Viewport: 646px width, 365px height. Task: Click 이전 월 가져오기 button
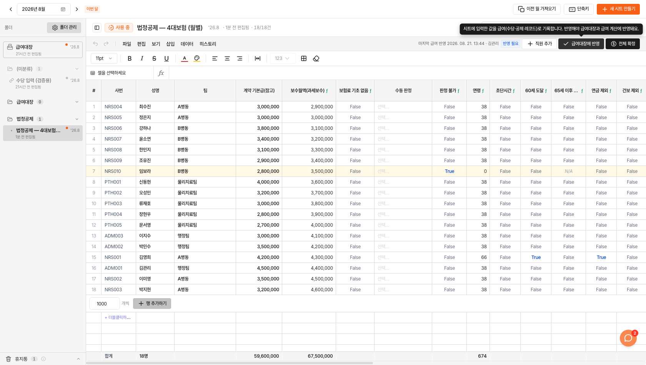pos(537,9)
